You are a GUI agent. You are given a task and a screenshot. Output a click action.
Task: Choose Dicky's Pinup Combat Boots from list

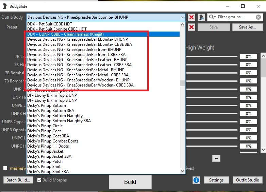(53, 141)
